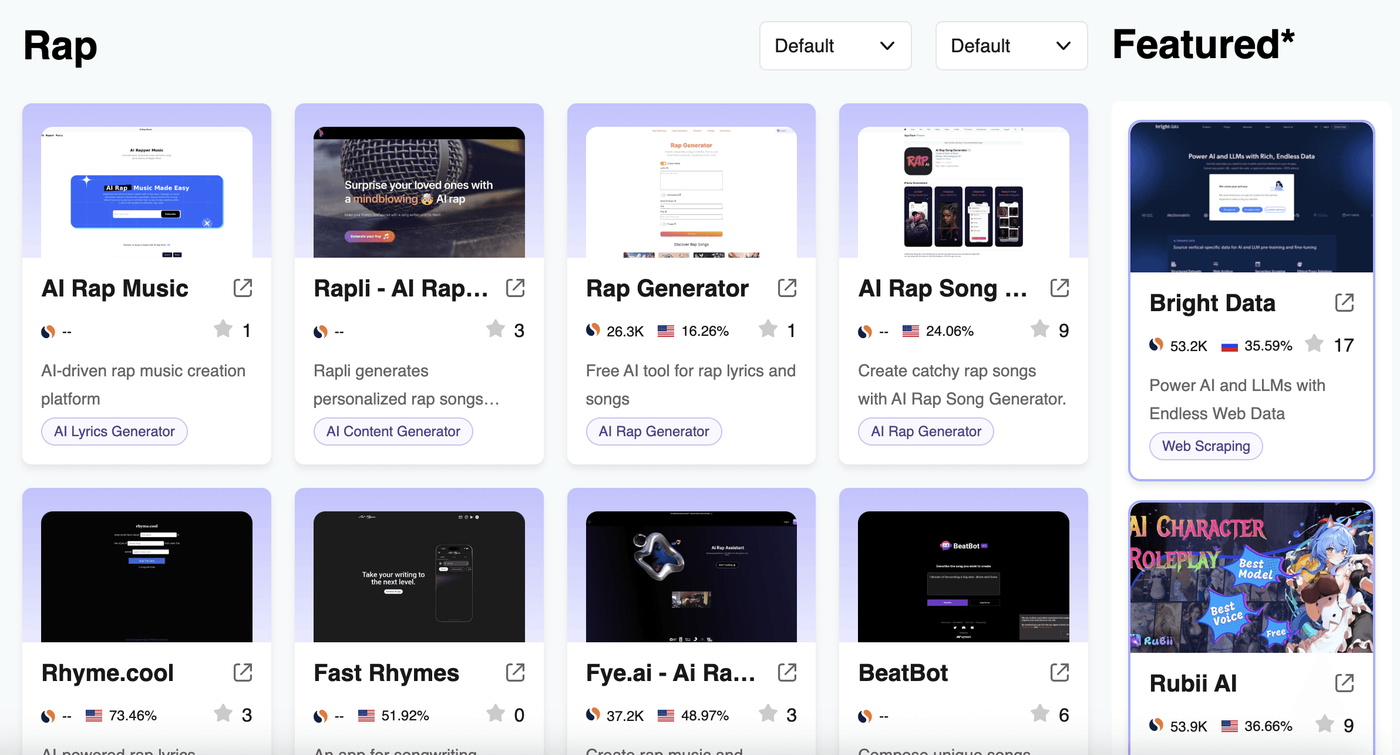This screenshot has width=1400, height=755.
Task: Select Web Scraping tag
Action: tap(1206, 446)
